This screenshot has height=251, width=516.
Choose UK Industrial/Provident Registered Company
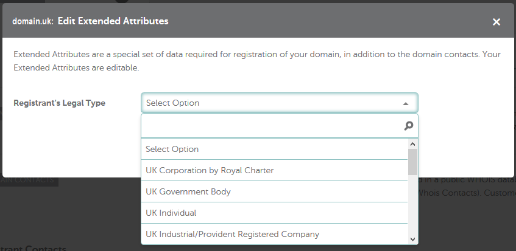(x=275, y=234)
